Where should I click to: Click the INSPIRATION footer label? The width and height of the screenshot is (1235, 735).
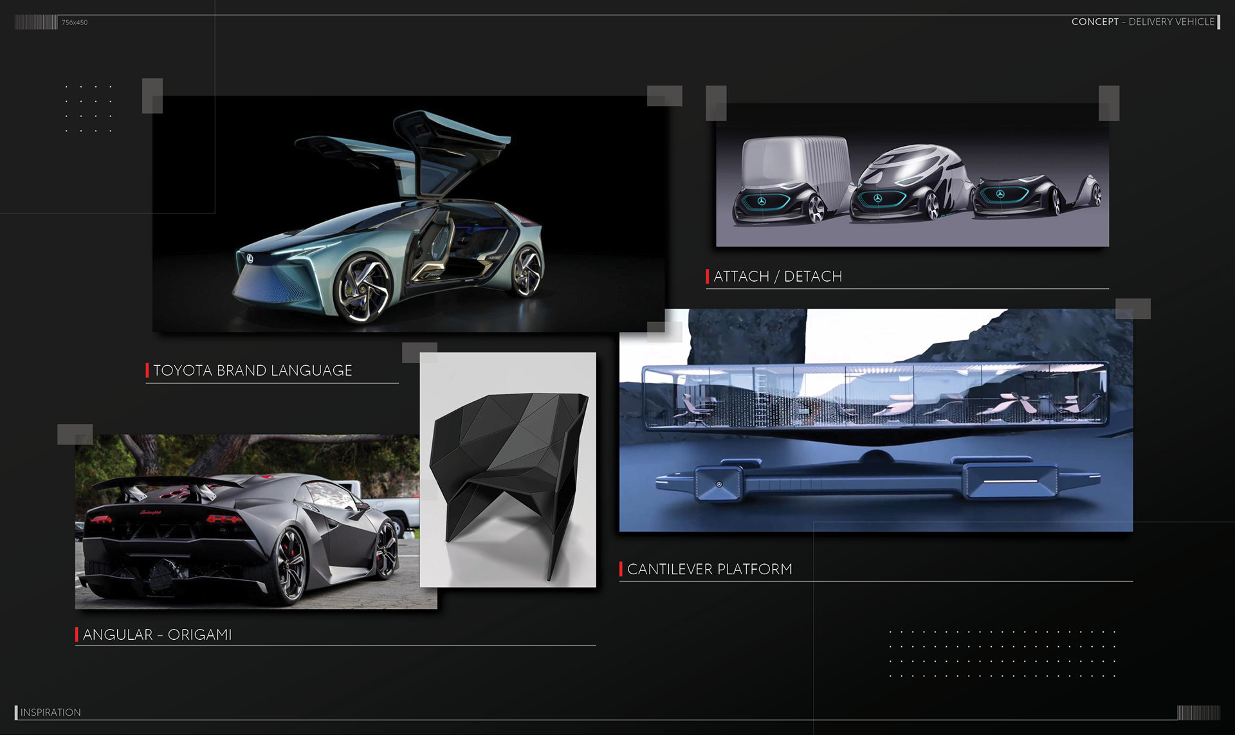51,712
